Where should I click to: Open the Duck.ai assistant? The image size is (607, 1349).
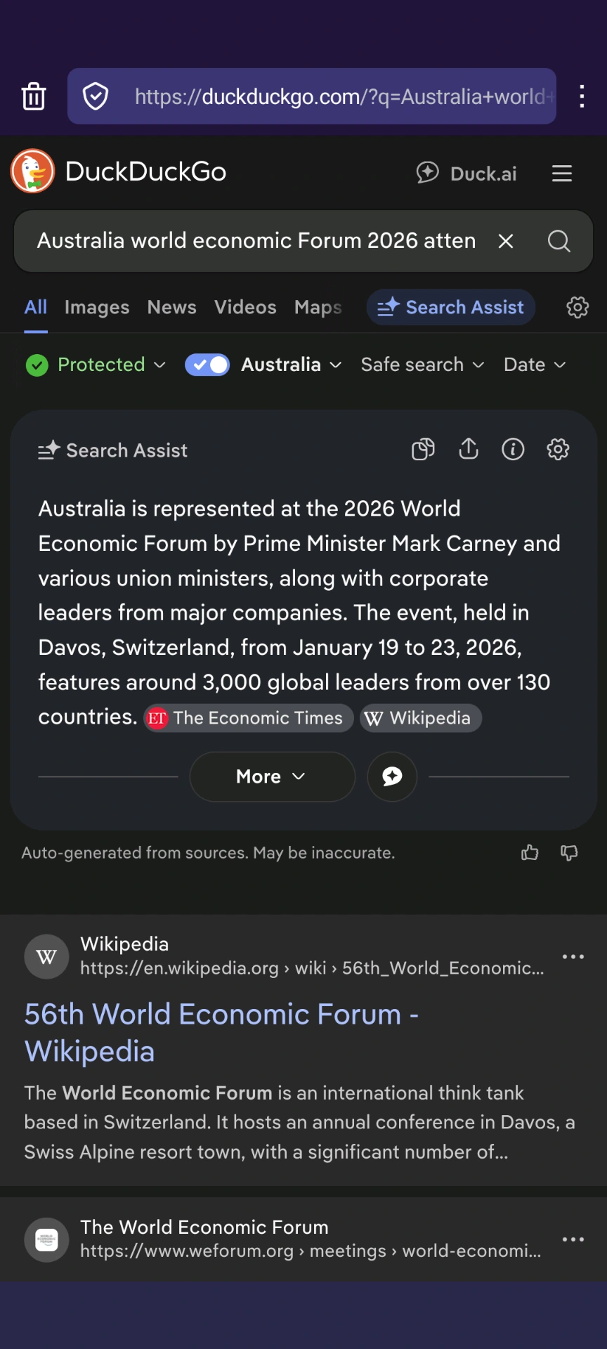(466, 173)
